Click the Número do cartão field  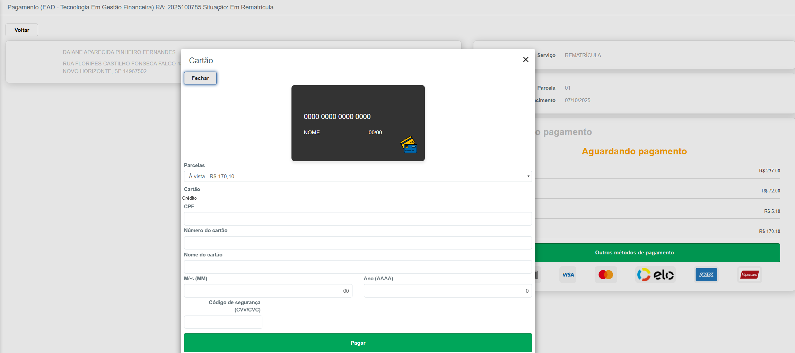pyautogui.click(x=357, y=243)
